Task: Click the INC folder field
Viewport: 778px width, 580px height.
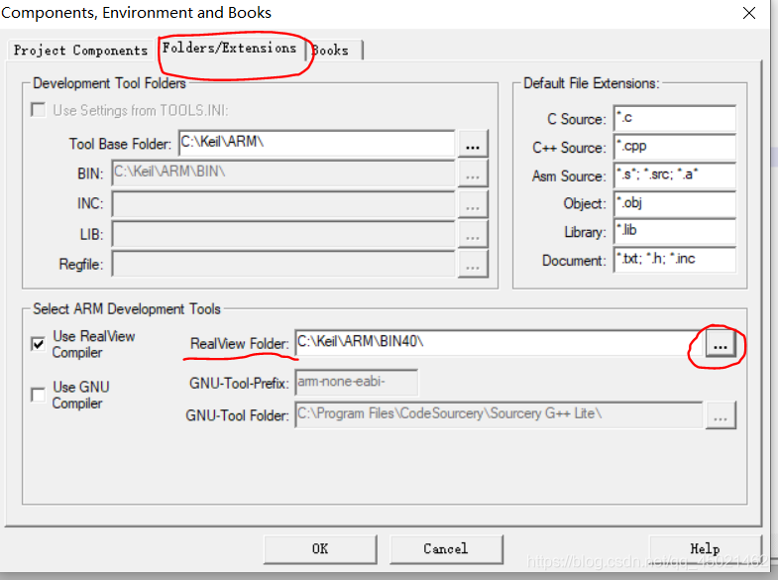Action: coord(283,204)
